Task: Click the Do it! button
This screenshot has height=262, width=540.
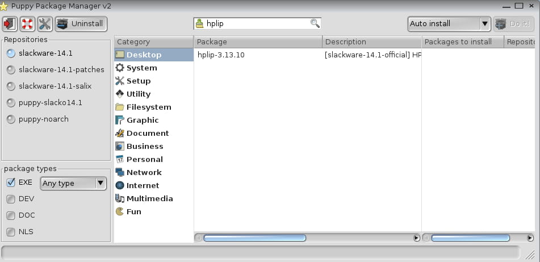Action: pos(513,24)
